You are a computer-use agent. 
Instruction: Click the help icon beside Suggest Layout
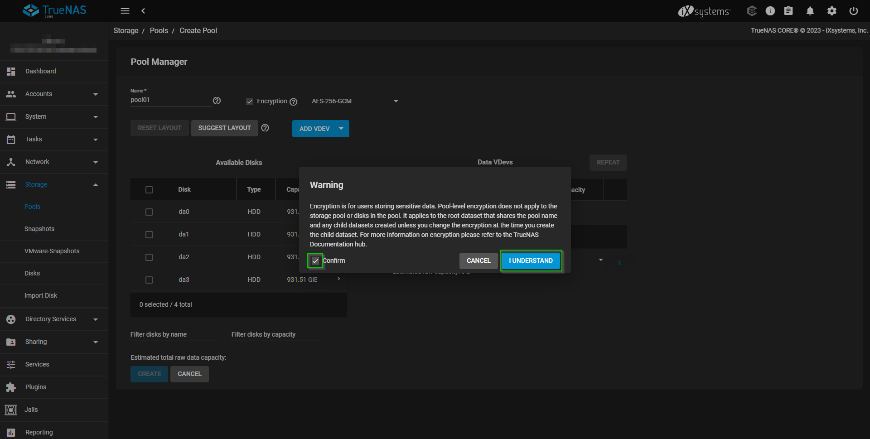(266, 128)
